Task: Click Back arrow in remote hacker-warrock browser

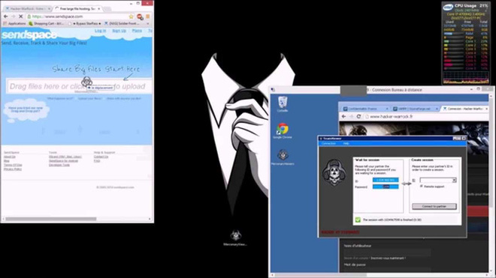Action: point(344,116)
